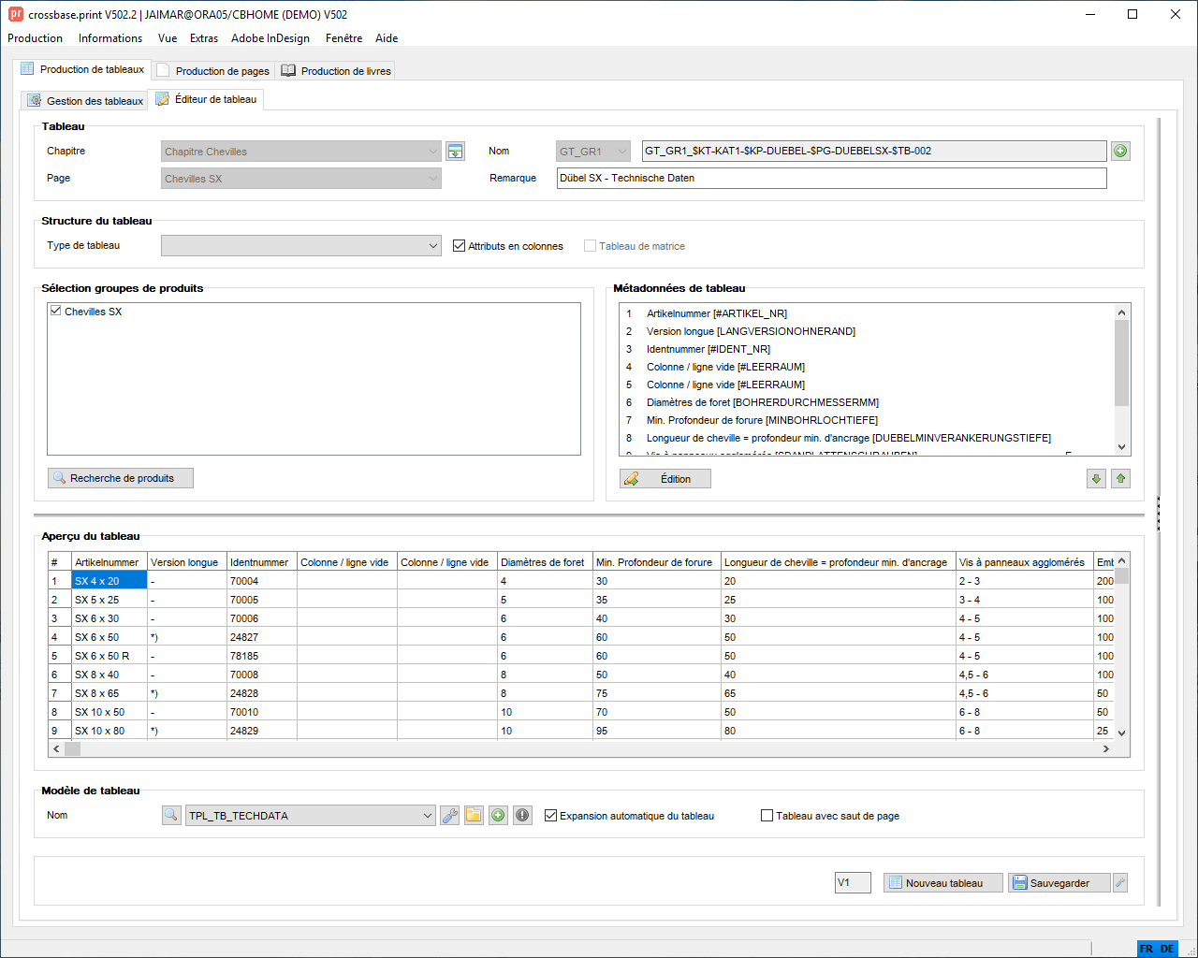Click cell 70004 in Identnummer column
1198x958 pixels.
coord(261,581)
